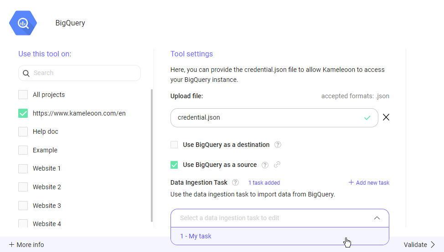This screenshot has width=444, height=252.
Task: Click the green checkmark in the upload field
Action: point(367,118)
